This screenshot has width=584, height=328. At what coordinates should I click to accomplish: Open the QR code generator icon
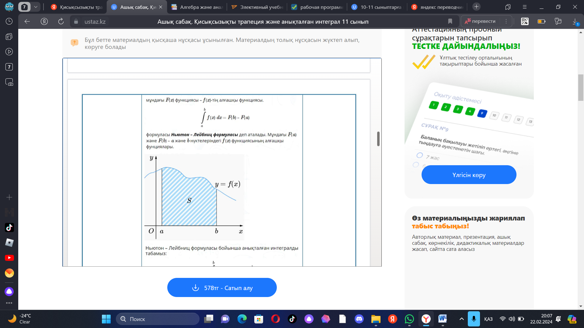click(525, 21)
